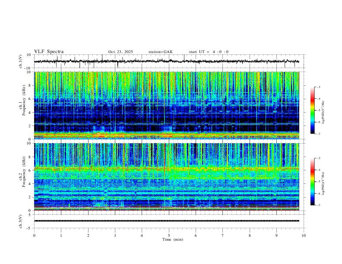Click the "-7" label on ch.2 colorbar

coord(319,205)
